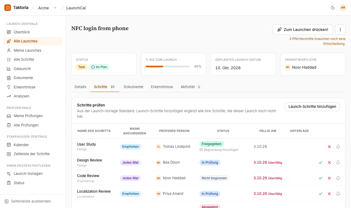Open Dokumente in the sidebar

tap(33, 78)
